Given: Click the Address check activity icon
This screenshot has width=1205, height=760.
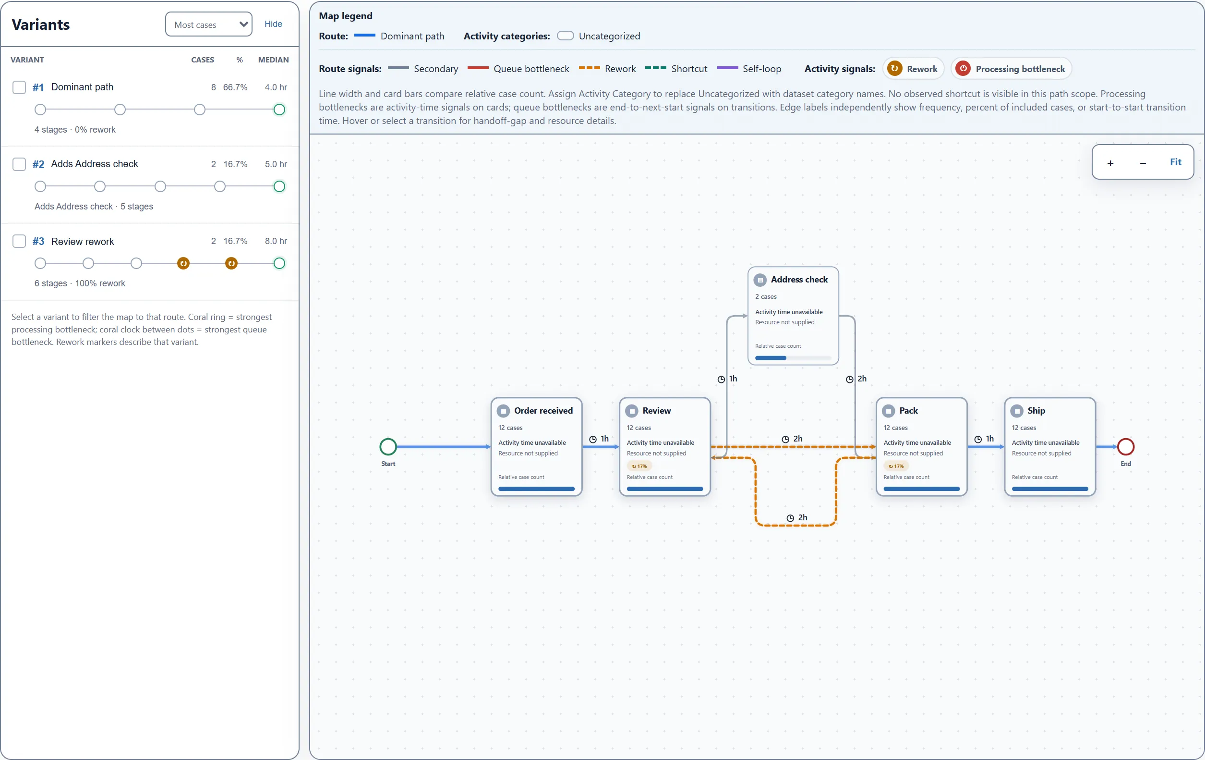Looking at the screenshot, I should [760, 280].
